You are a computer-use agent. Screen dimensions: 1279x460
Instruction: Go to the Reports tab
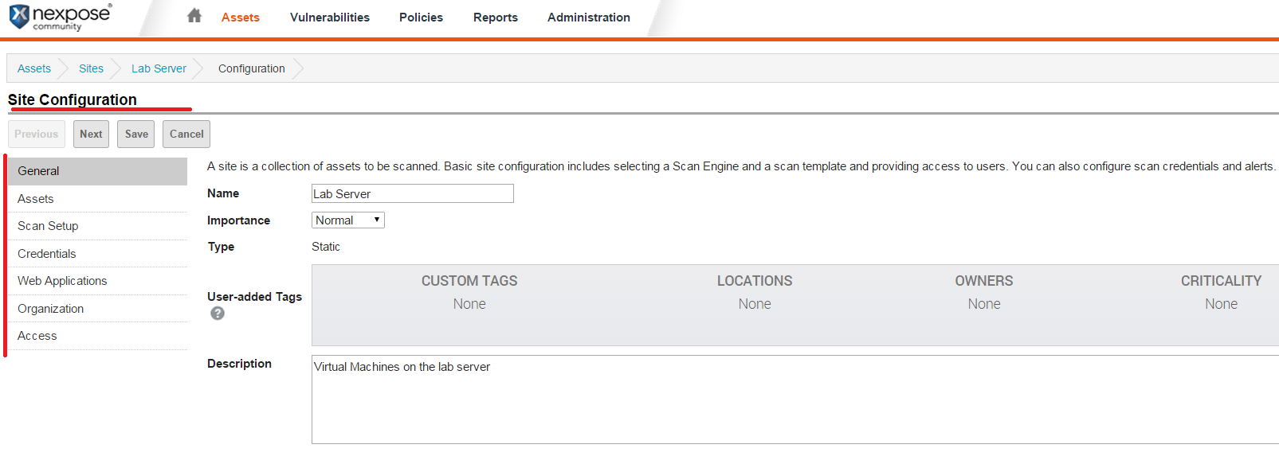[495, 18]
